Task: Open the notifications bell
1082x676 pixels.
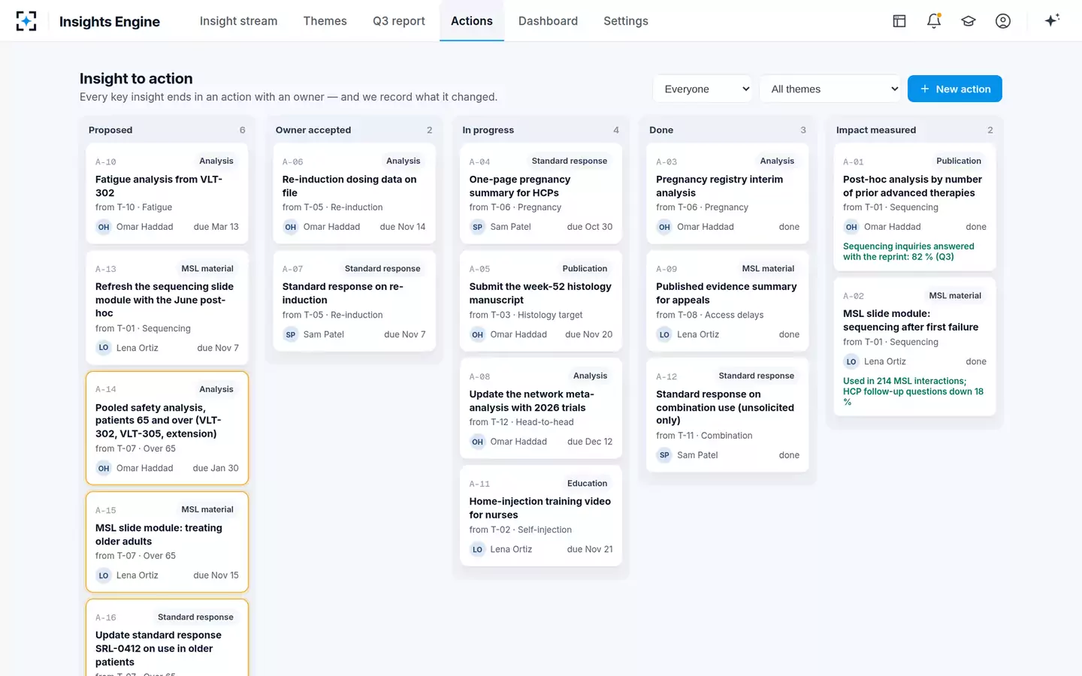Action: click(934, 21)
